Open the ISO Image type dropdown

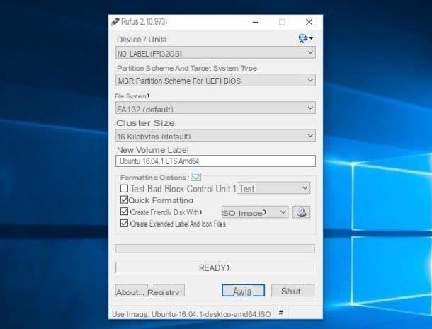[255, 212]
